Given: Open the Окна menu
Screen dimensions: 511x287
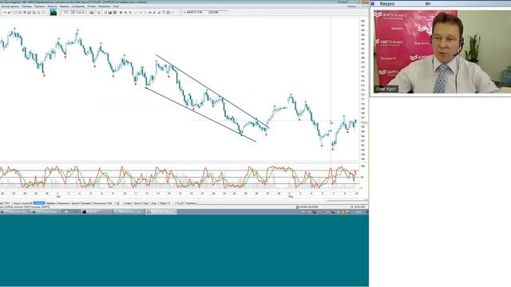Looking at the screenshot, I should tap(116, 6).
